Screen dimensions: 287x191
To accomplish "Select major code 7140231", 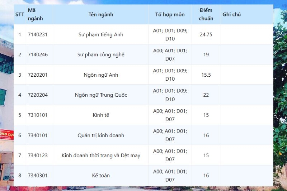I will coord(38,34).
